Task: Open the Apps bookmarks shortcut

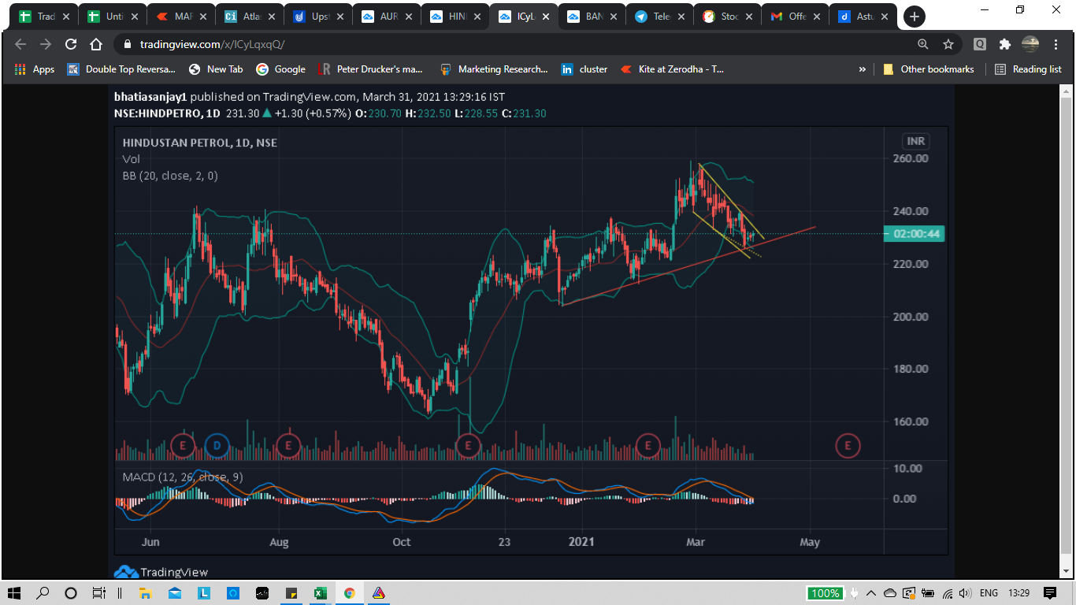Action: [35, 69]
